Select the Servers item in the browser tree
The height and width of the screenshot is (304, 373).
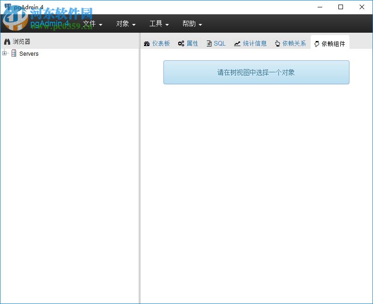pyautogui.click(x=29, y=53)
